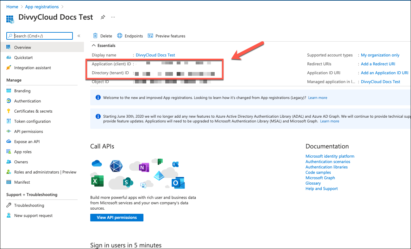The width and height of the screenshot is (411, 249).
Task: Click the Roles and administrators icon
Action: pos(9,172)
